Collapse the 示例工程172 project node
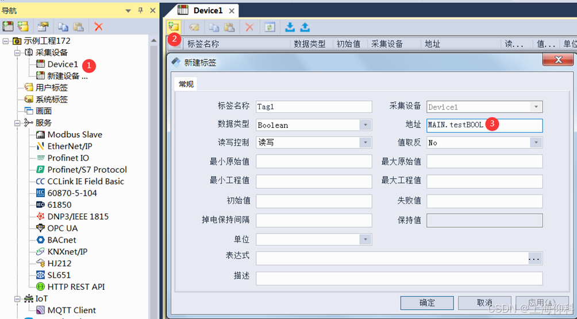577x319 pixels. point(6,41)
